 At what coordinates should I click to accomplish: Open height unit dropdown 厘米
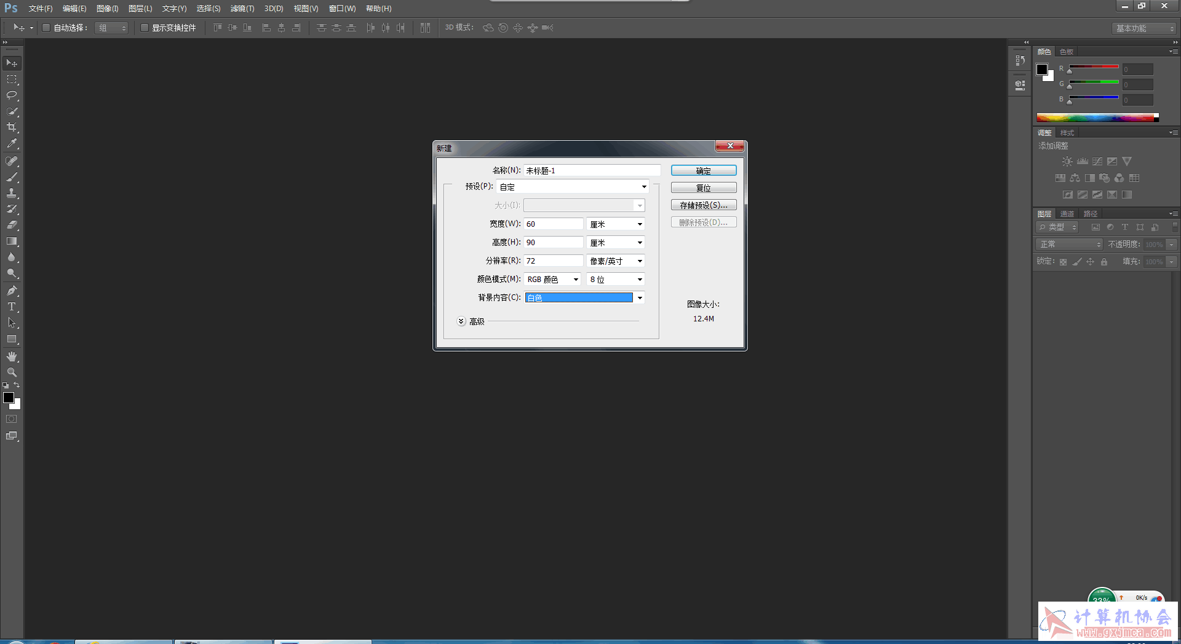coord(616,243)
